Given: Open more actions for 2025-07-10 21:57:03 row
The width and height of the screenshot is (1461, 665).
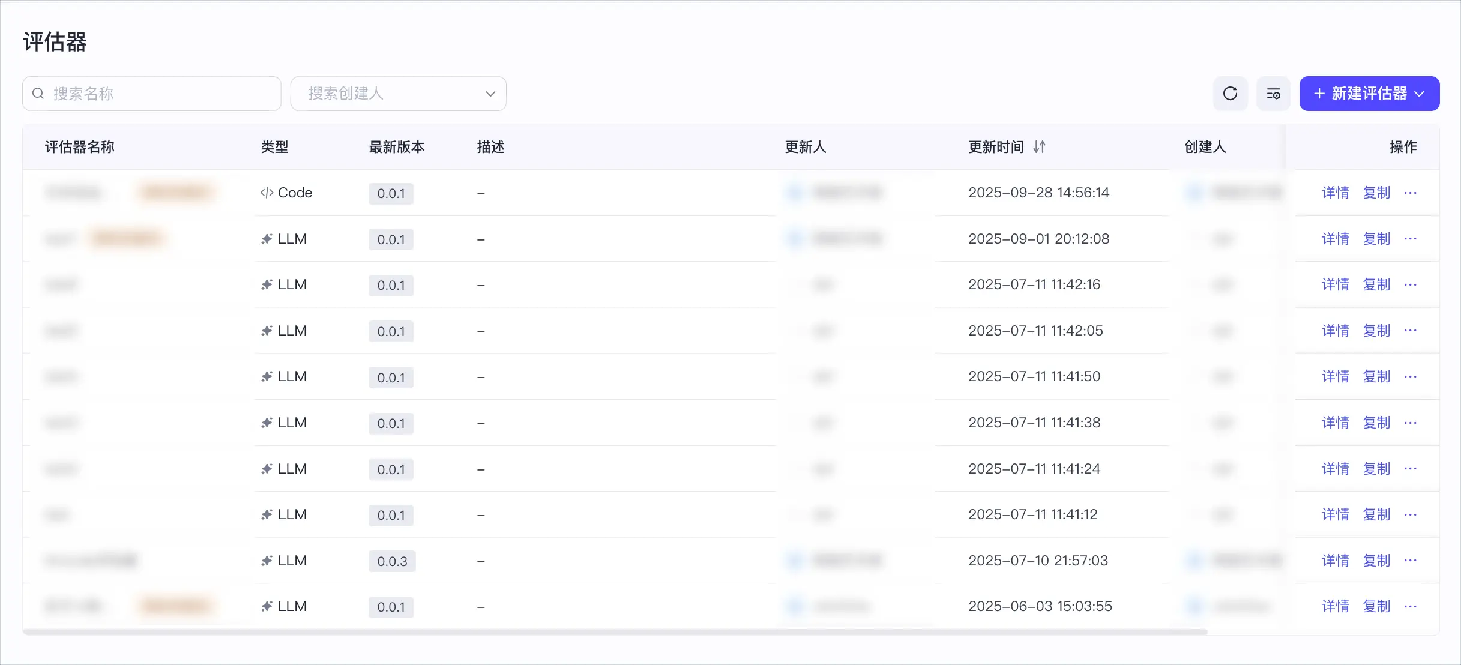Looking at the screenshot, I should click(1410, 561).
